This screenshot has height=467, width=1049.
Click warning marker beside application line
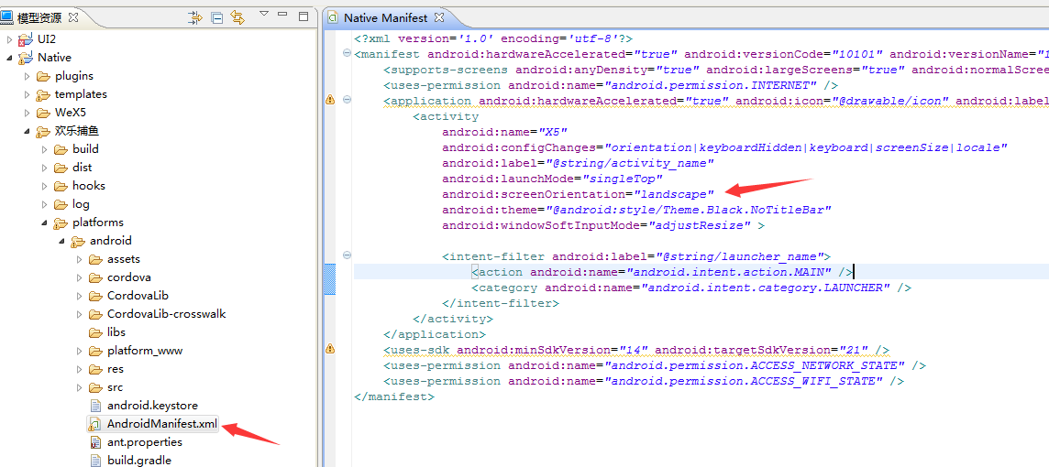(330, 100)
